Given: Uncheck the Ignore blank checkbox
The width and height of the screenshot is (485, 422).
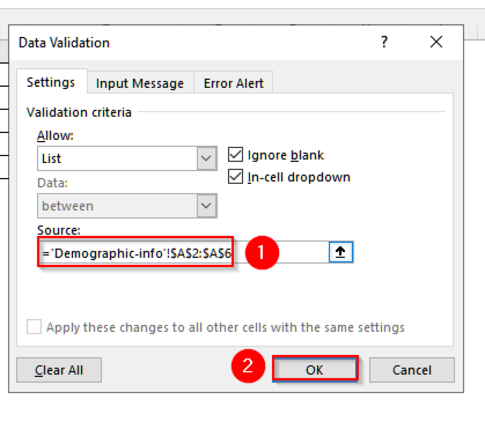Looking at the screenshot, I should (x=235, y=155).
